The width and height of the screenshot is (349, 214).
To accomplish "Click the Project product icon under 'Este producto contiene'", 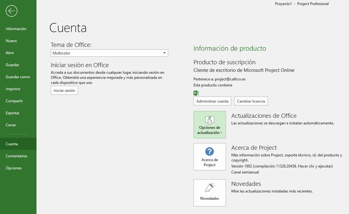I will click(196, 93).
